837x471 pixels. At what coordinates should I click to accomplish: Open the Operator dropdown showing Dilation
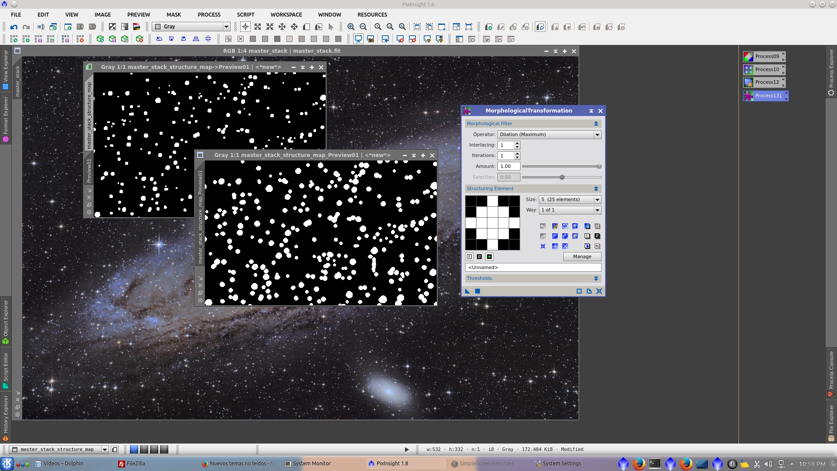549,135
